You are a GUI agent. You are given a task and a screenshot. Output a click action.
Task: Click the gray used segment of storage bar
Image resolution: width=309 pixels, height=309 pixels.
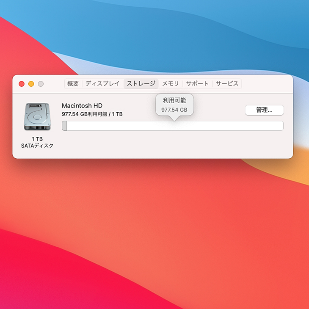pos(64,126)
